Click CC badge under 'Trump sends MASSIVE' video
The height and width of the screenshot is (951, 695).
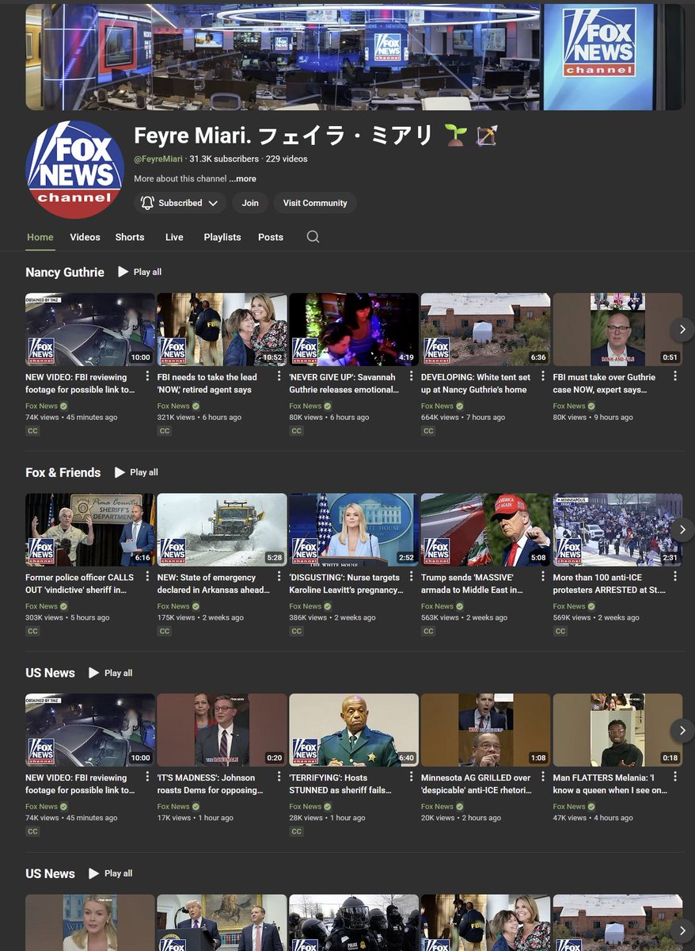coord(428,632)
